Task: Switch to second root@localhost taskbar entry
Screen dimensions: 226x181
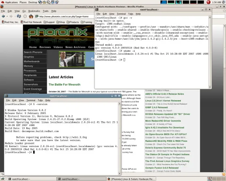Action: pyautogui.click(x=82, y=179)
